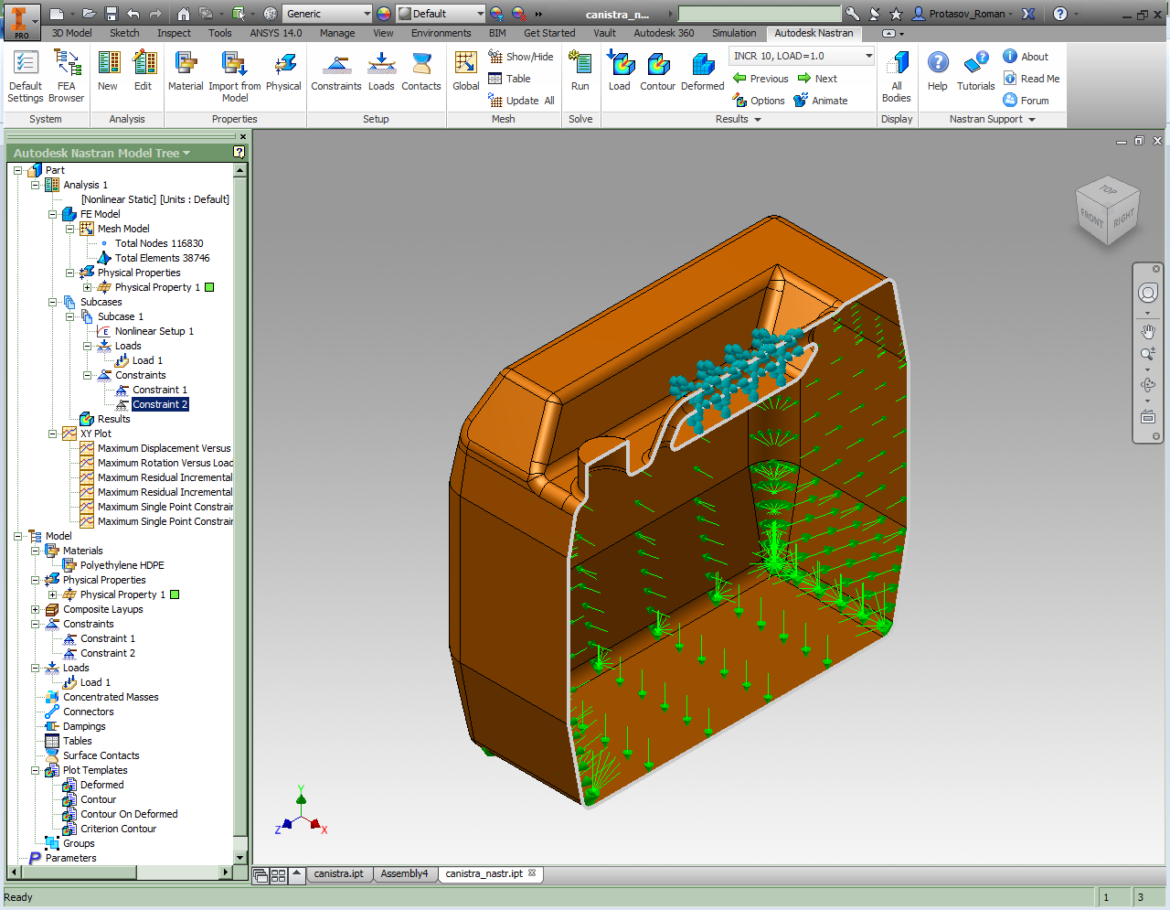This screenshot has height=910, width=1170.
Task: Open Global mesh settings
Action: click(x=466, y=71)
